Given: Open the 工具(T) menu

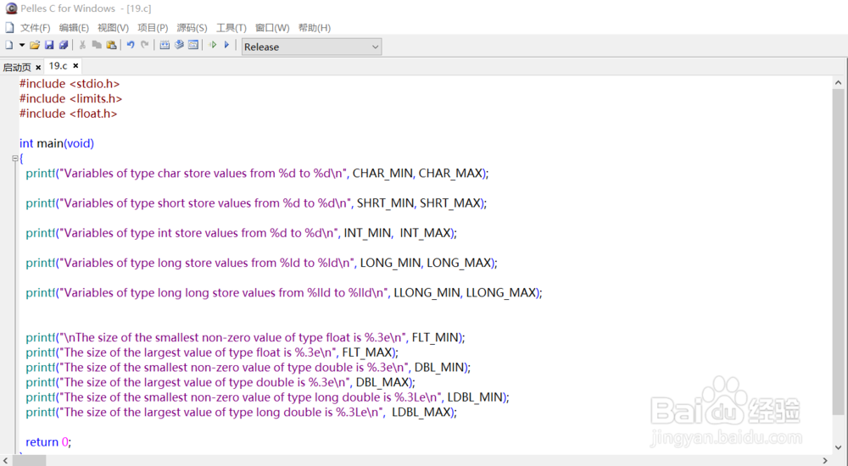Looking at the screenshot, I should pyautogui.click(x=231, y=28).
